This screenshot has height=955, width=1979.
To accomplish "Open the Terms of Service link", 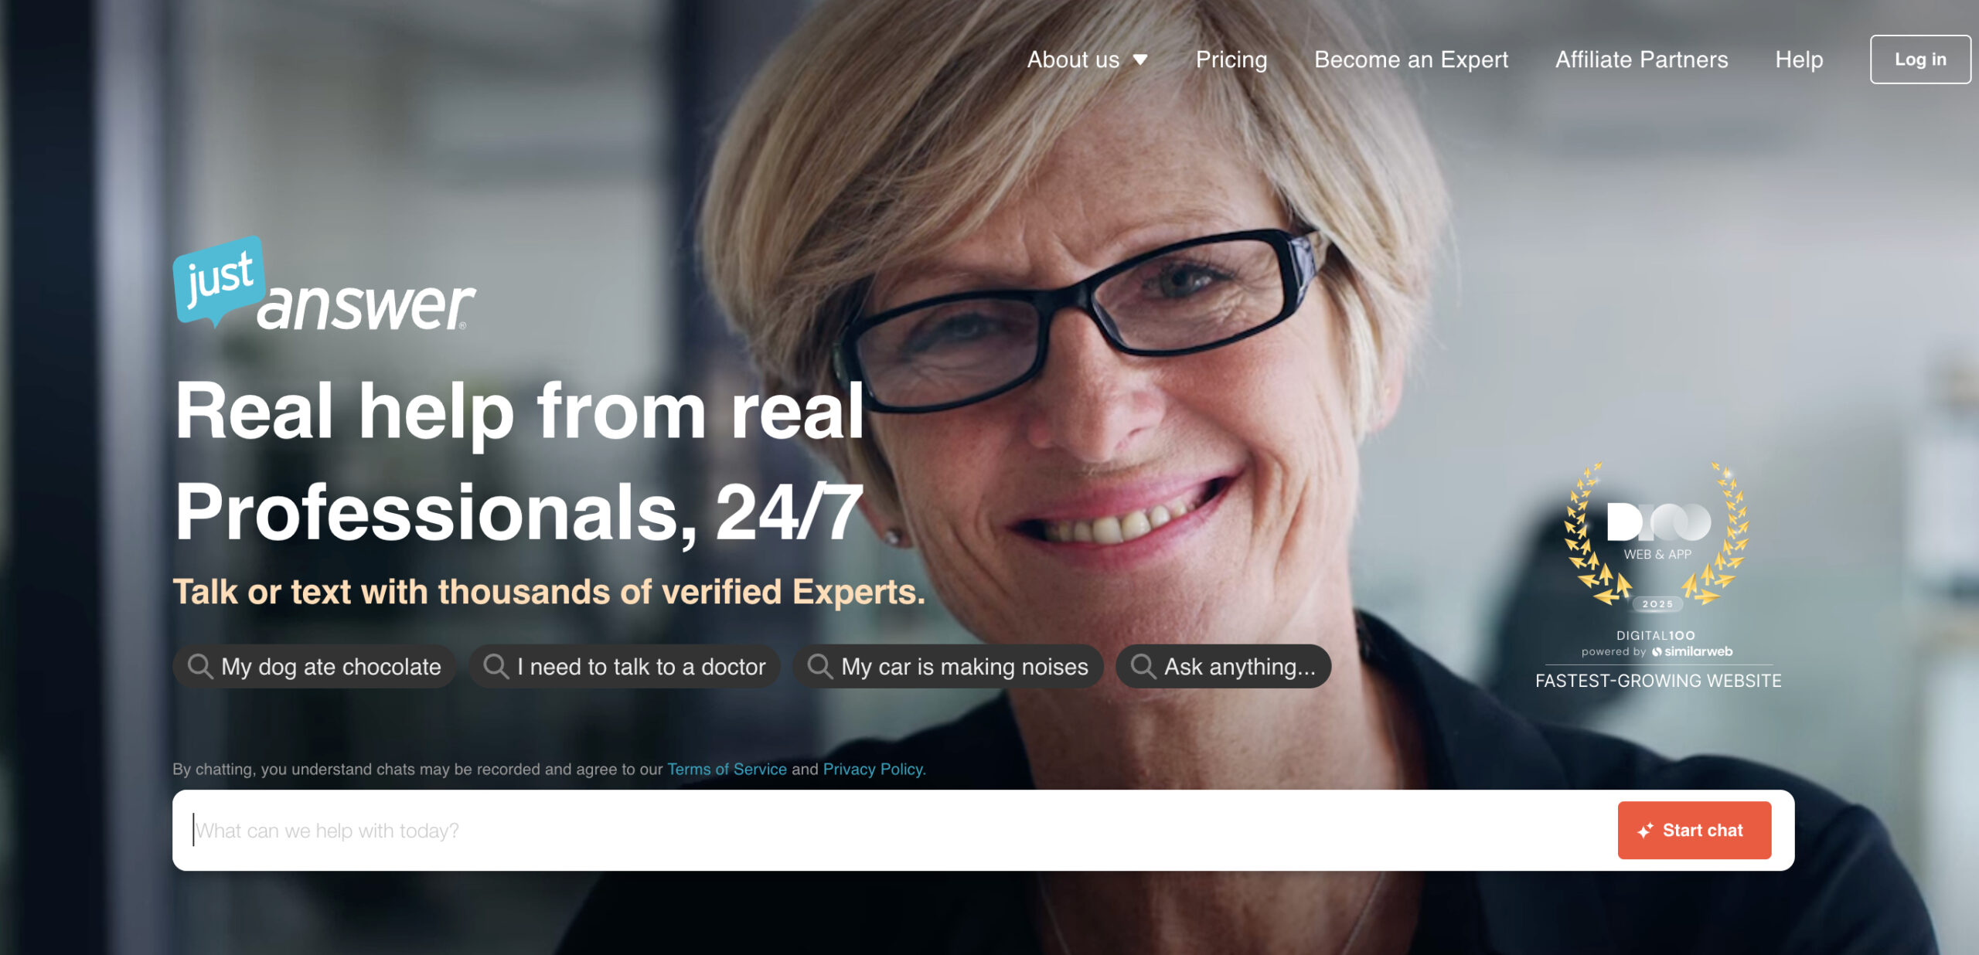I will tap(727, 769).
